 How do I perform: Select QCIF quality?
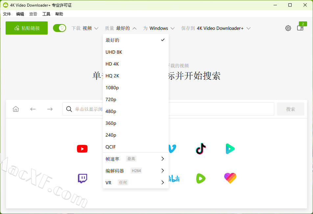136,147
